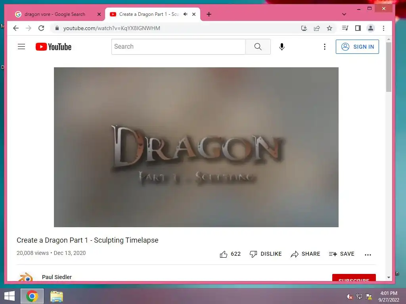Screen dimensions: 406x304
Task: Open more actions ellipsis under video
Action: click(x=368, y=255)
